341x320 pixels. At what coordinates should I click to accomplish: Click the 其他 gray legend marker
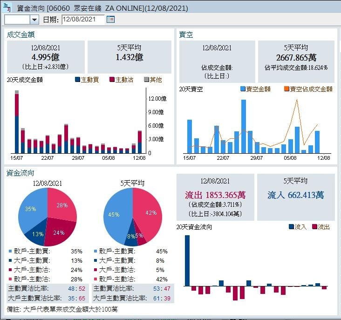click(x=146, y=80)
